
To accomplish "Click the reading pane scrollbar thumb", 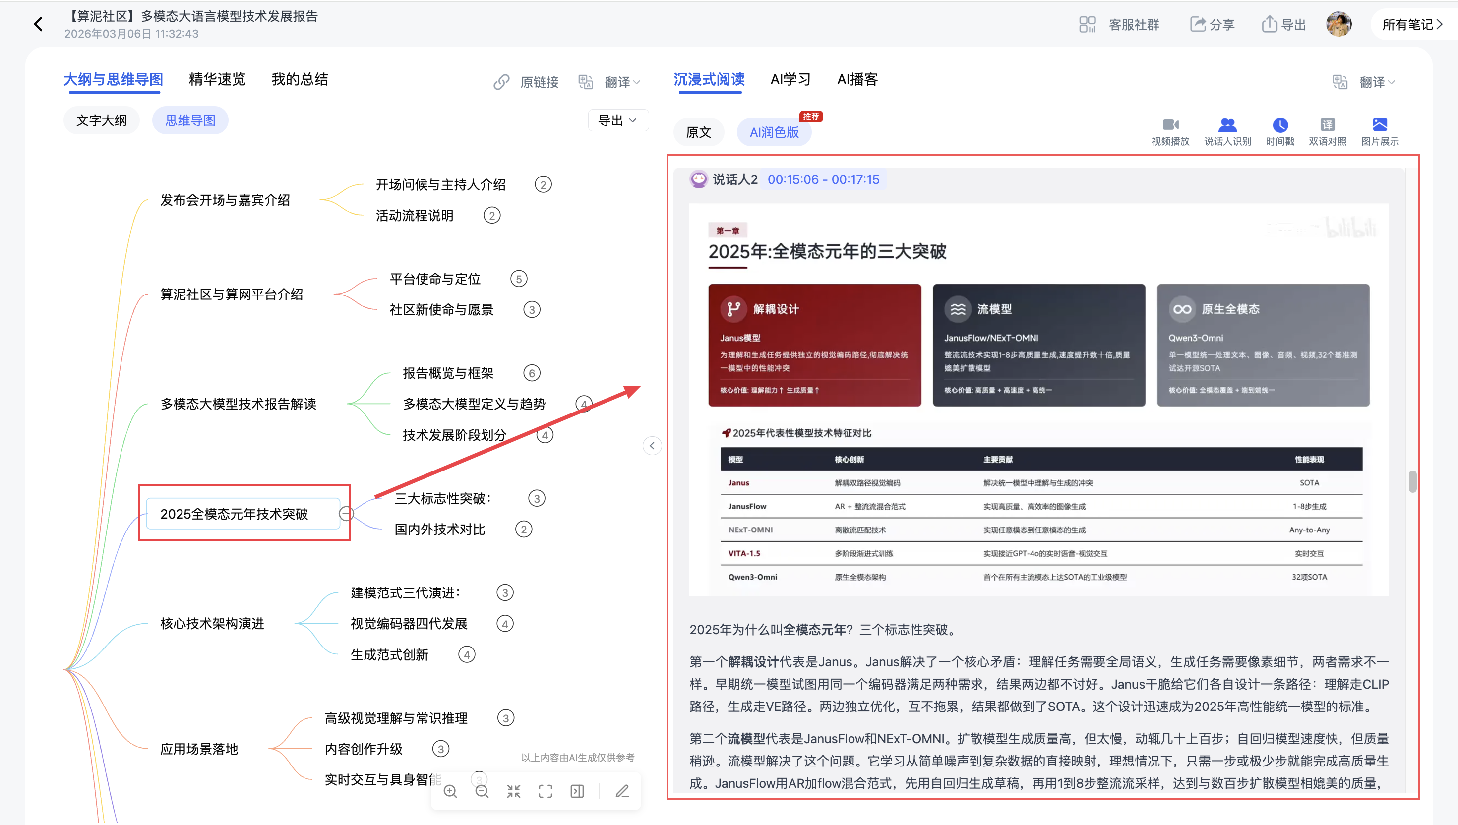I will coord(1413,481).
